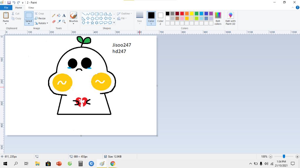300x168 pixels.
Task: Expand the Rotate dropdown
Action: pos(47,23)
